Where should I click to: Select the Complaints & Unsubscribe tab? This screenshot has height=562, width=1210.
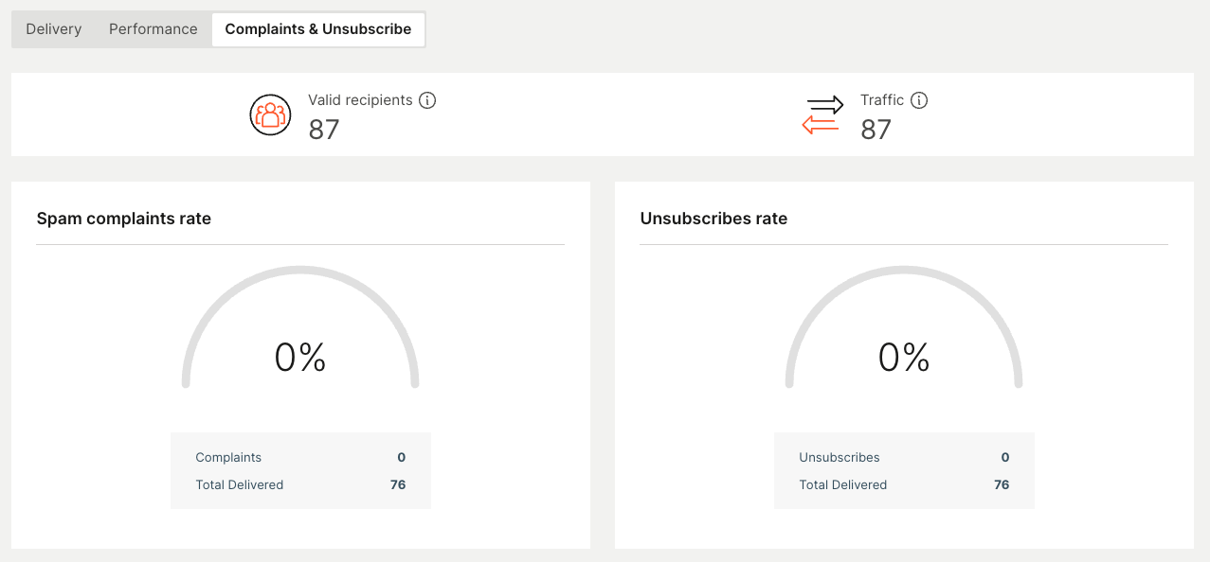318,29
